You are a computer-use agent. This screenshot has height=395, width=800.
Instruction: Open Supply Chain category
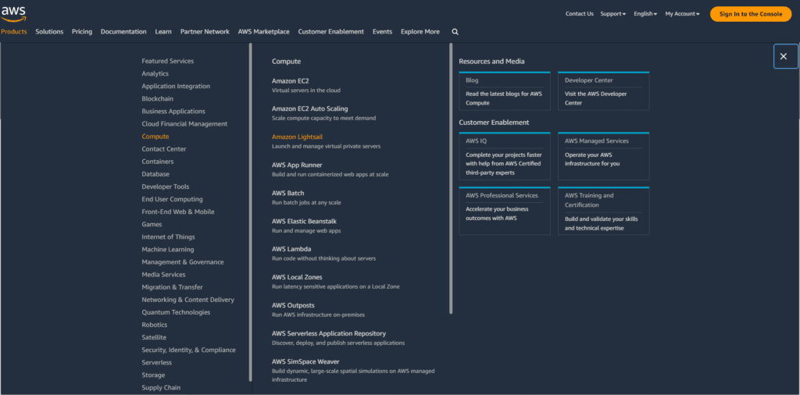pos(161,387)
